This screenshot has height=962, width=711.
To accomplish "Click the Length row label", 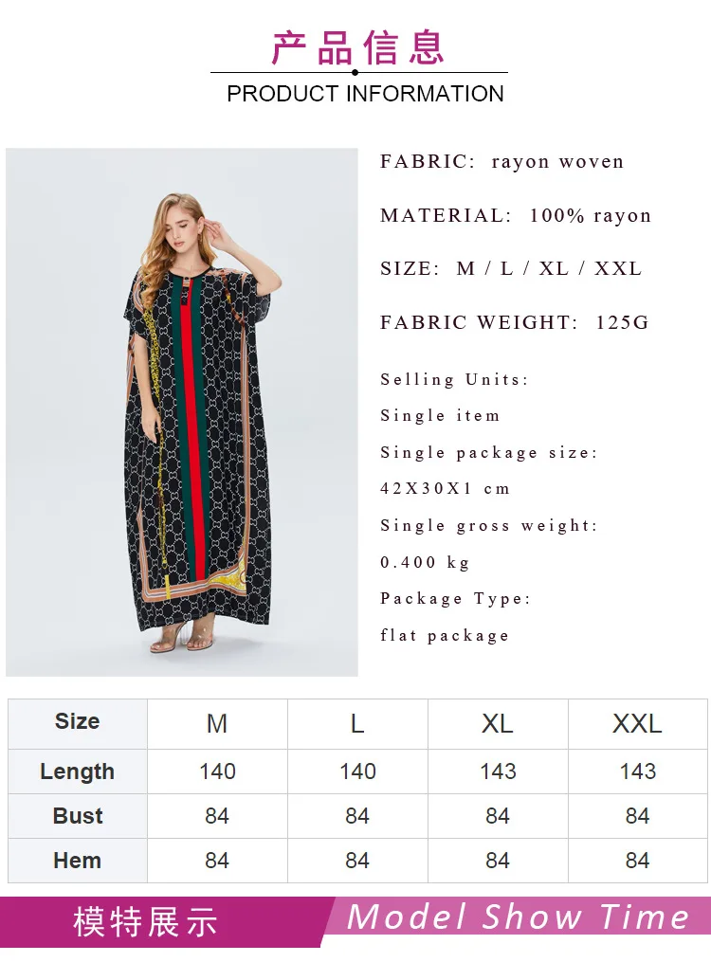I will pos(78,771).
